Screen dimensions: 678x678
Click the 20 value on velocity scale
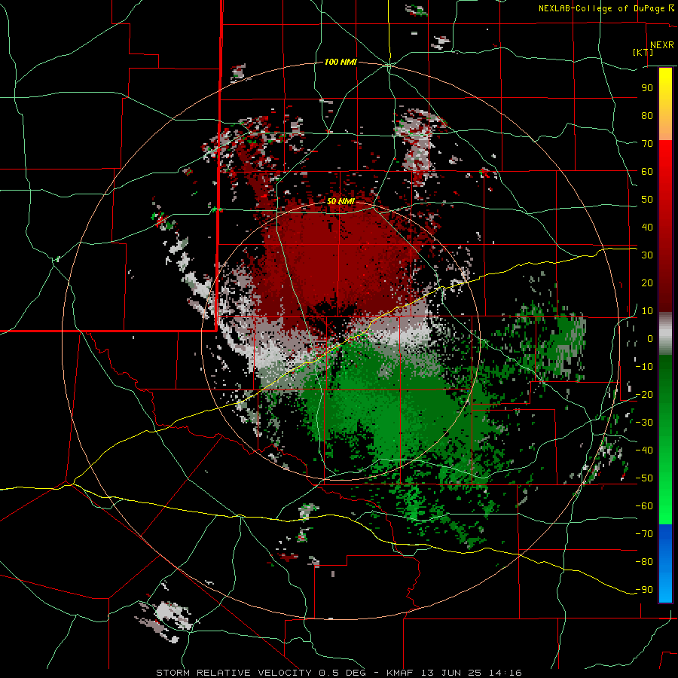click(647, 282)
